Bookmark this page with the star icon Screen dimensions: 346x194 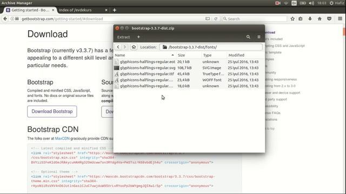tap(292, 19)
